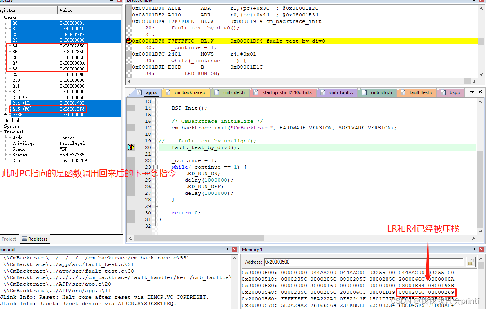The width and height of the screenshot is (486, 309).
Task: Open the cmb_fault.s tab
Action: coord(338,92)
